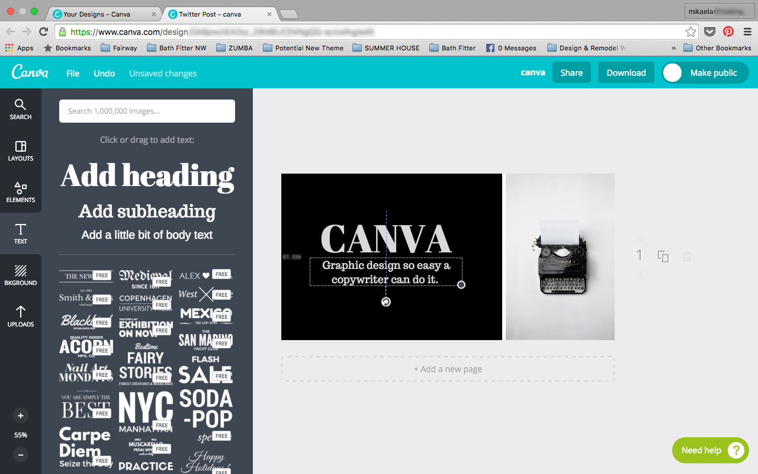Choose the San Marino template
The image size is (758, 474).
[x=206, y=341]
